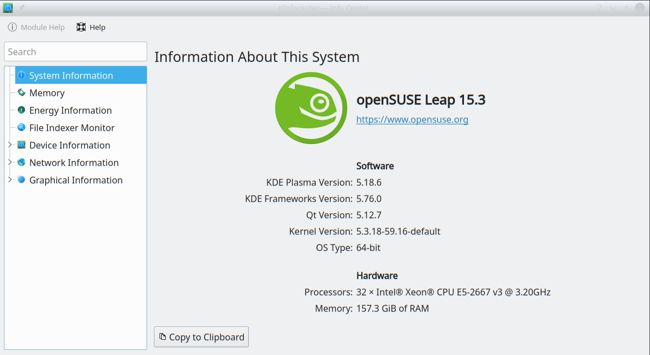Image resolution: width=650 pixels, height=355 pixels.
Task: Click the Energy Information icon
Action: (21, 110)
